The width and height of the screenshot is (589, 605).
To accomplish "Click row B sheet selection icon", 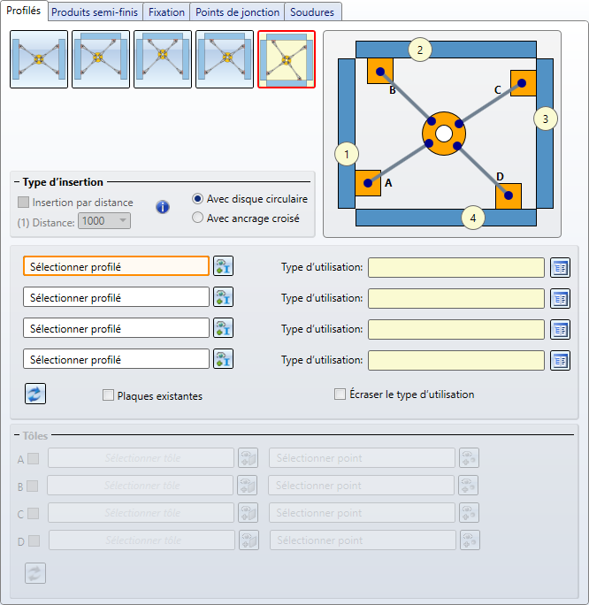I will tap(248, 485).
